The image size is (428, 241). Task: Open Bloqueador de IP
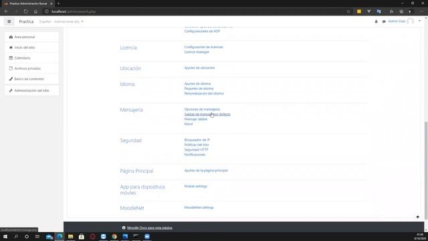coord(197,140)
